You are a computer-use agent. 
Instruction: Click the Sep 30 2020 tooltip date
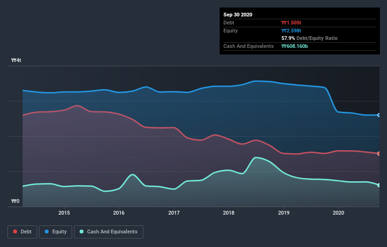(x=238, y=15)
